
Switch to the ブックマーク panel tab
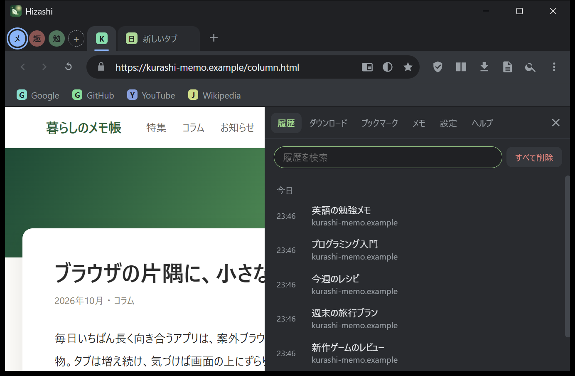click(380, 123)
